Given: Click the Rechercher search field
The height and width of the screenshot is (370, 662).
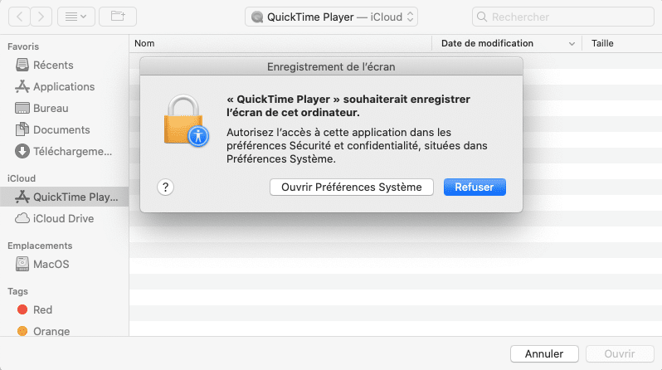Looking at the screenshot, I should coord(563,17).
